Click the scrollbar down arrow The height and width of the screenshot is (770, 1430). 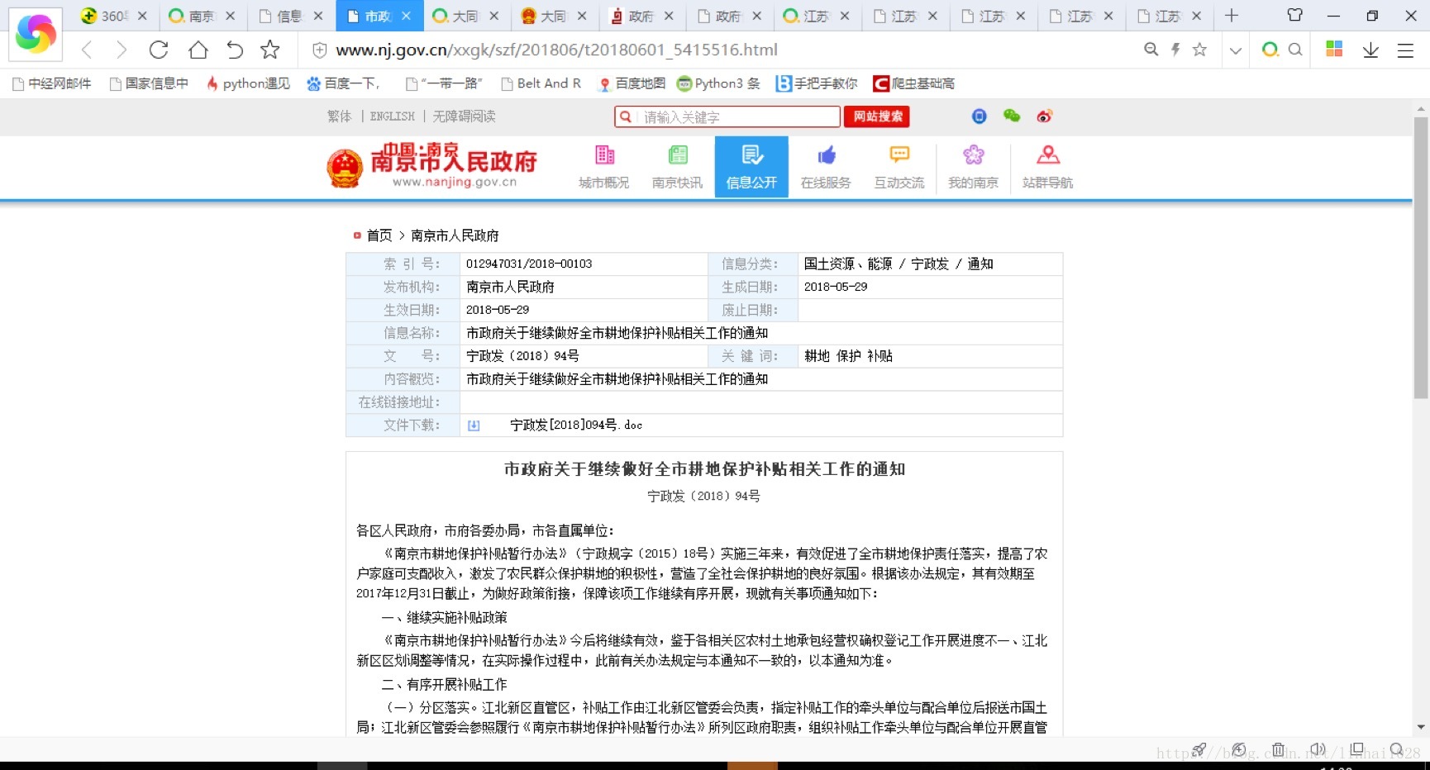[x=1421, y=727]
